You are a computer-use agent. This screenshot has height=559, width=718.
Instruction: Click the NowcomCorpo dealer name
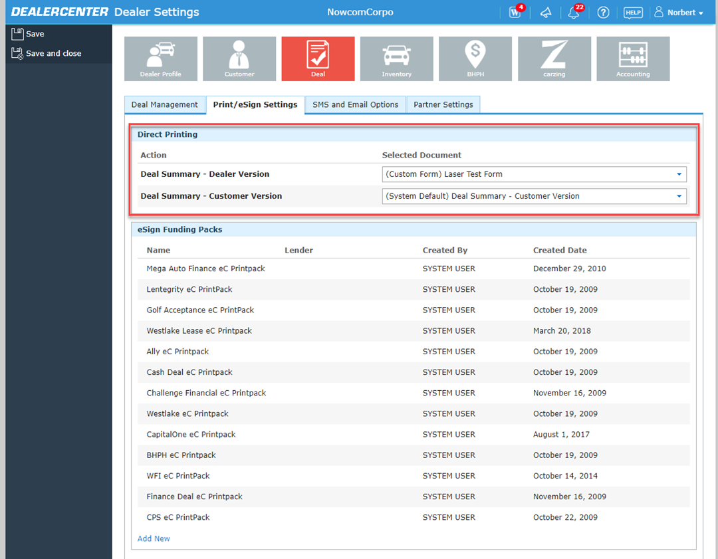pos(360,13)
